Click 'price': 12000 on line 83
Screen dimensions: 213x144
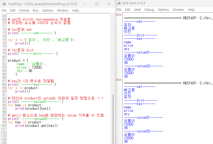29,68
